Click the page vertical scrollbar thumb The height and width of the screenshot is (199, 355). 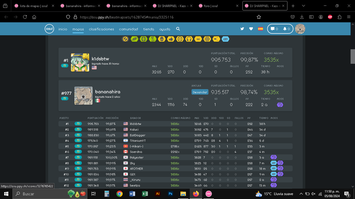click(x=353, y=56)
